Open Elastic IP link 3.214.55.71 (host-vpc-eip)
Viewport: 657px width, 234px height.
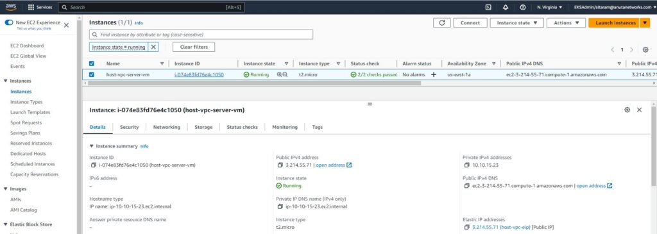tap(500, 227)
